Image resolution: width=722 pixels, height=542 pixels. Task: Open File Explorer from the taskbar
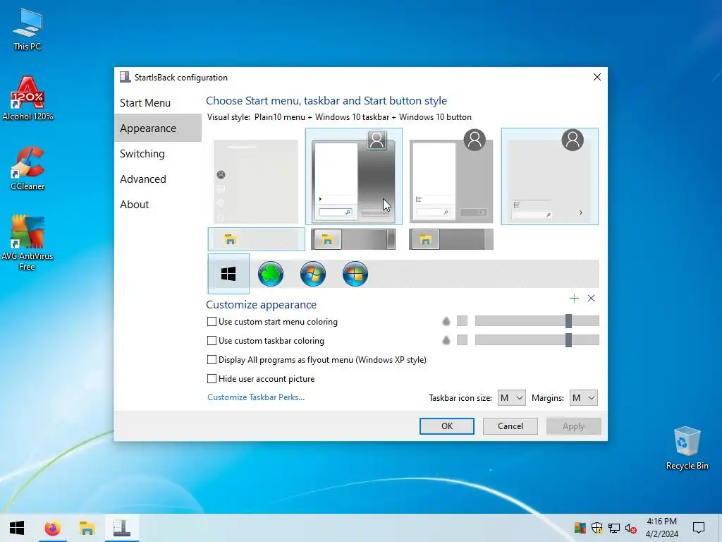[x=87, y=528]
